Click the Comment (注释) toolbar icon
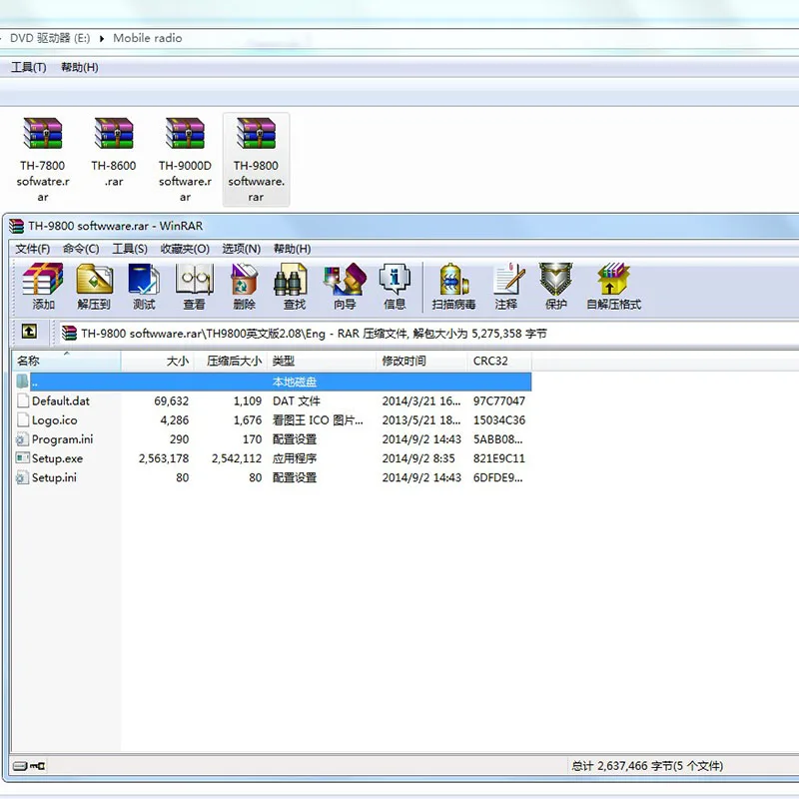 (x=506, y=286)
